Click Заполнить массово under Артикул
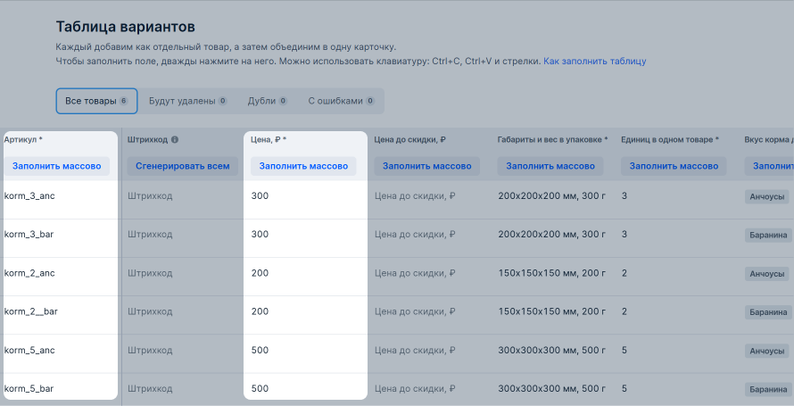The width and height of the screenshot is (794, 406). point(57,166)
